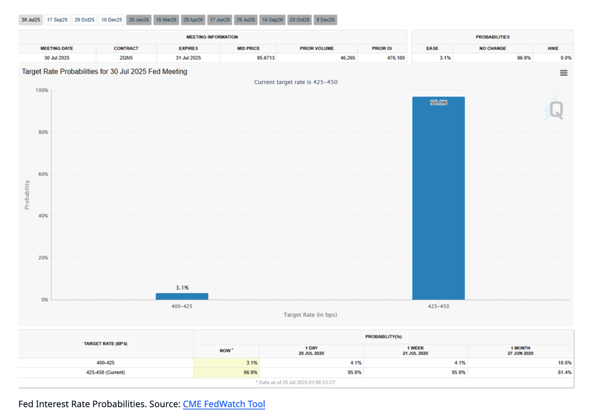Select the highlighted NOW 96.9% table cell
Viewport: 599px width, 418px height.
pyautogui.click(x=226, y=373)
